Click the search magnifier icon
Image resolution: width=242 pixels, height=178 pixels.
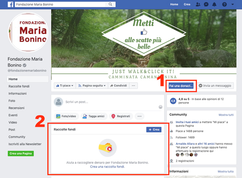[110, 4]
